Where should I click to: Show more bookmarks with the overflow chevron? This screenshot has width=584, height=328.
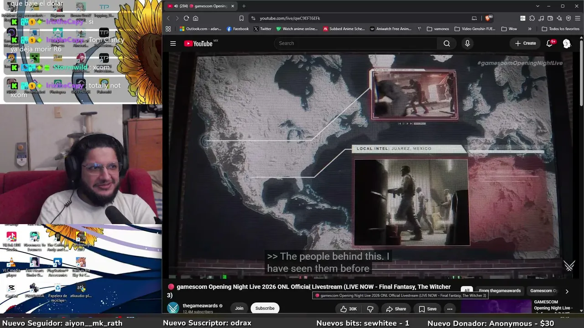530,29
